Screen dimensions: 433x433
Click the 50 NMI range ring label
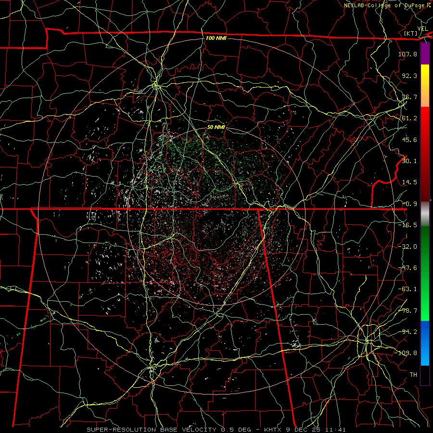pyautogui.click(x=216, y=127)
